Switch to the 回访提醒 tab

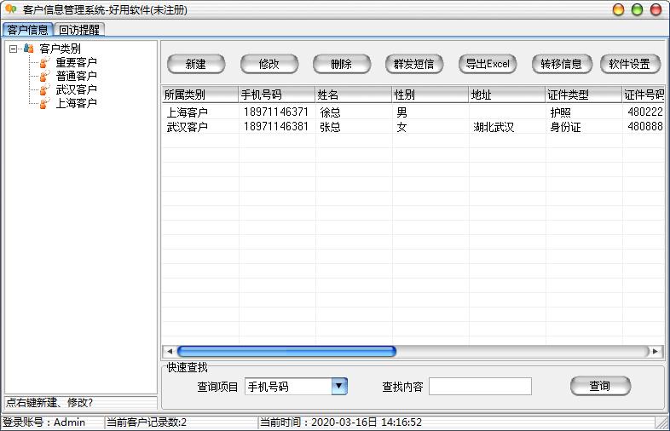click(x=79, y=30)
